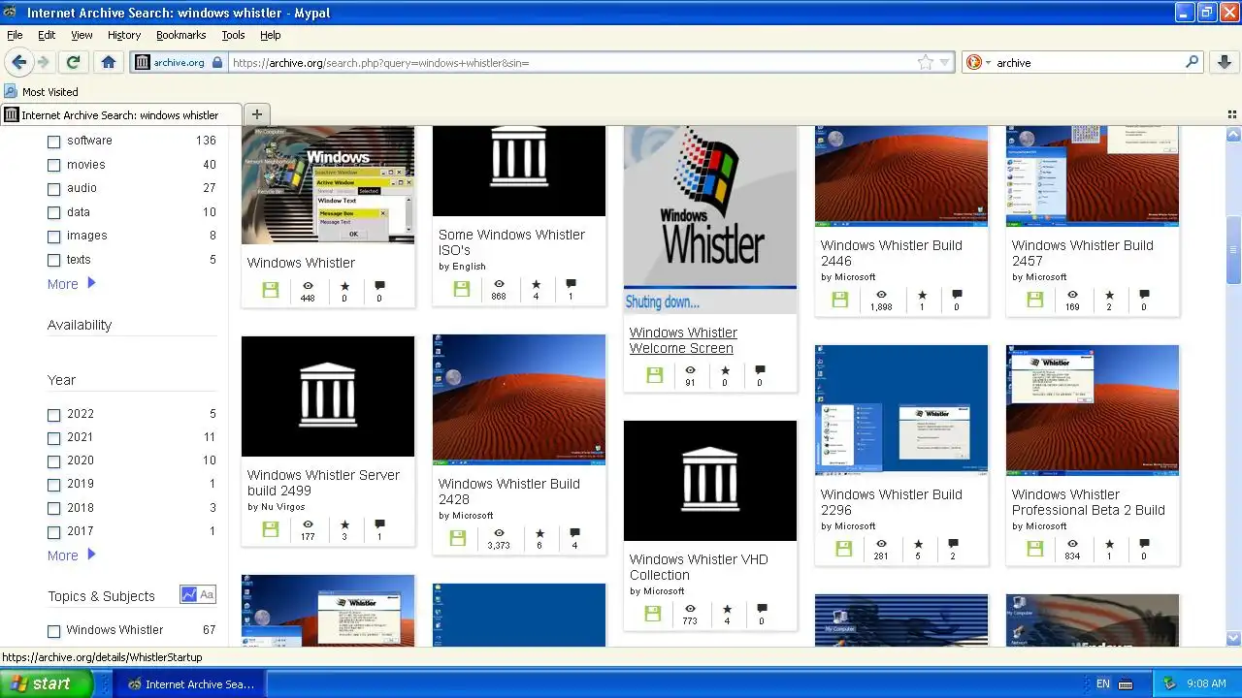Open the Tools menu
Screen dimensions: 1242x698
233,35
